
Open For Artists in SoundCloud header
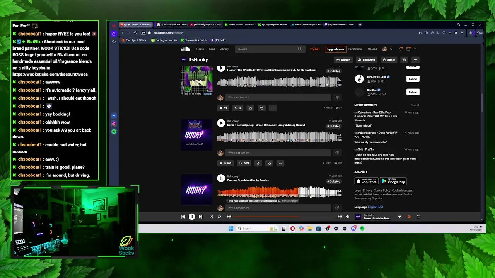click(x=355, y=49)
